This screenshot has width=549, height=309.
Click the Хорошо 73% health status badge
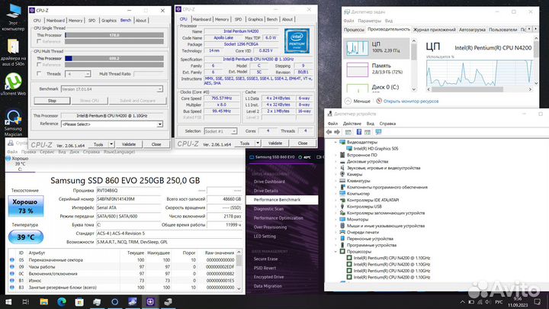pyautogui.click(x=26, y=206)
